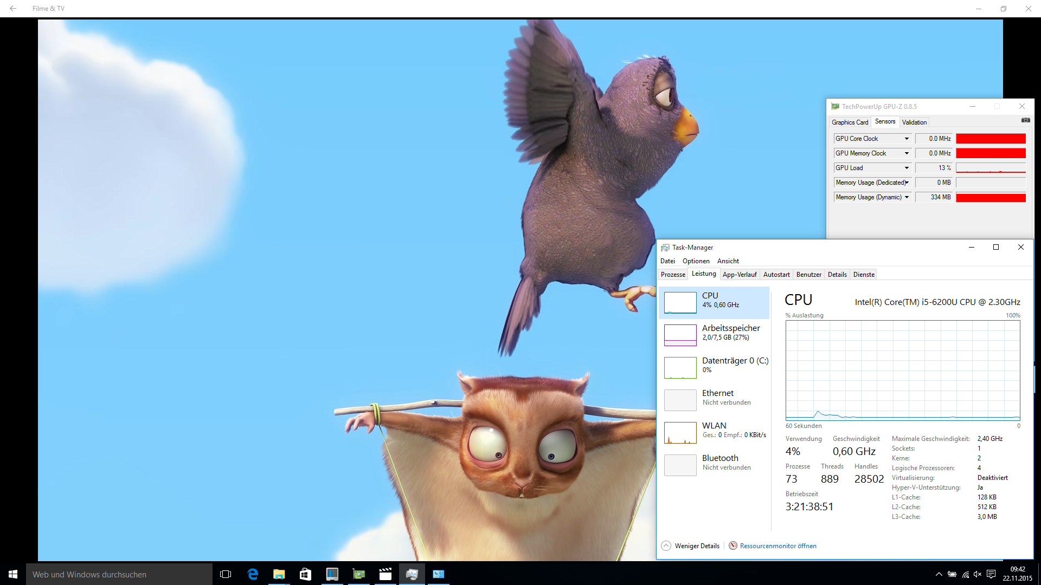1041x585 pixels.
Task: Open Task View from the taskbar
Action: pyautogui.click(x=226, y=574)
